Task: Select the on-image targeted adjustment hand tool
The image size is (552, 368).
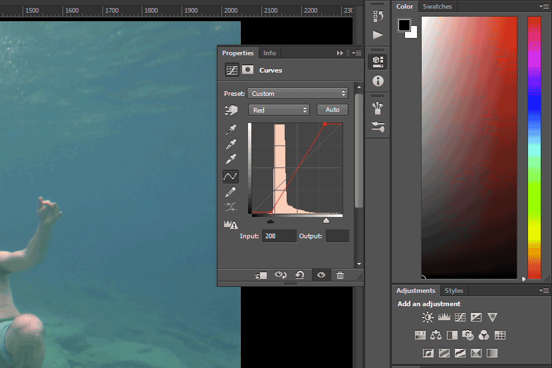Action: (231, 110)
